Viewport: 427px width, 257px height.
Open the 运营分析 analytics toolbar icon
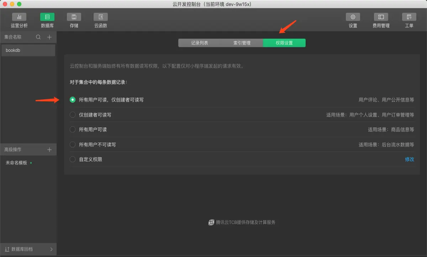pos(19,17)
